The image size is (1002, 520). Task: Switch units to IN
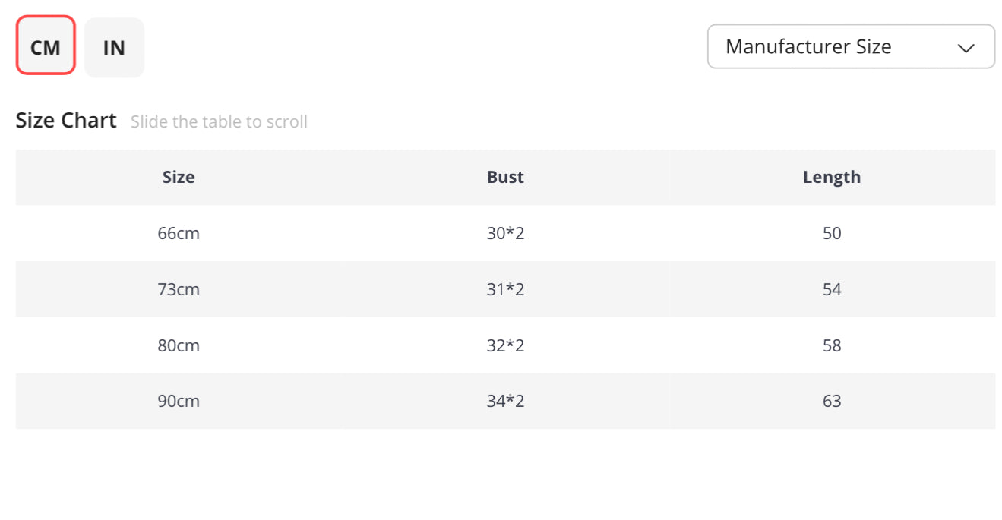pos(114,47)
